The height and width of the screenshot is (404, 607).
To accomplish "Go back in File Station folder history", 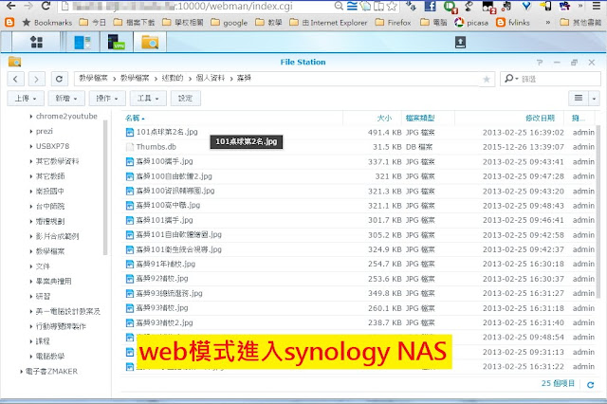I will [x=15, y=79].
